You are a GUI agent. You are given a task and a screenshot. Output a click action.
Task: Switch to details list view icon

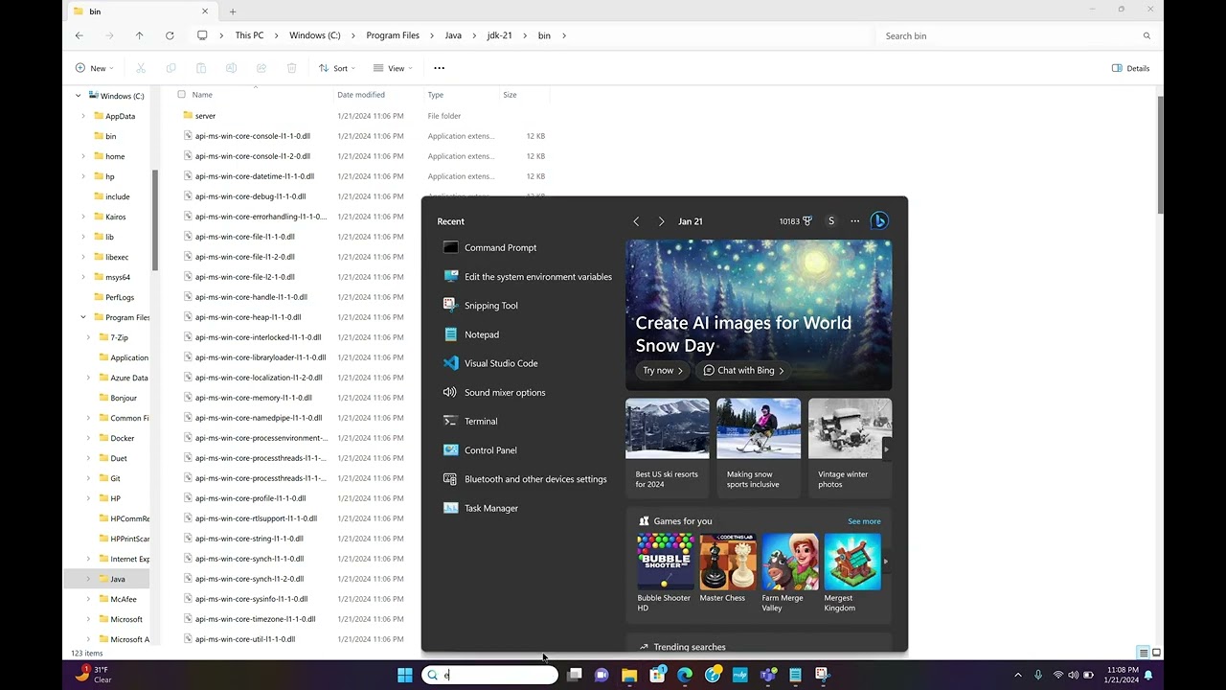(1143, 653)
